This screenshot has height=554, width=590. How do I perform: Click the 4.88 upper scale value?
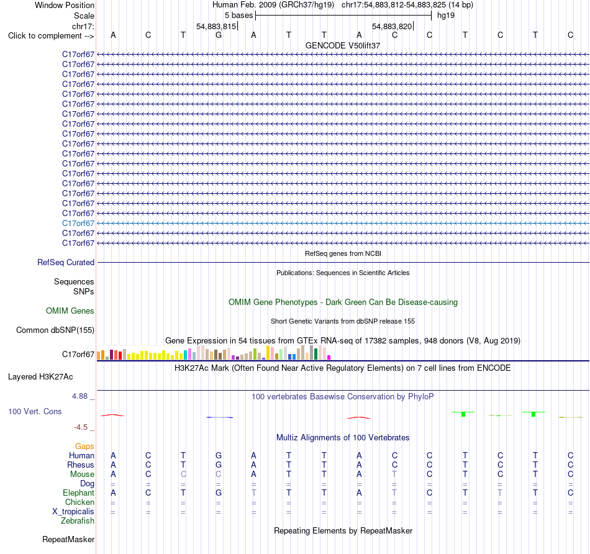(x=79, y=396)
